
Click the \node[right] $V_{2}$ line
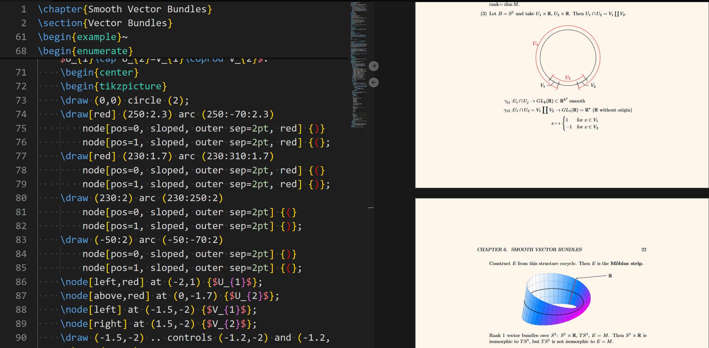(x=158, y=324)
